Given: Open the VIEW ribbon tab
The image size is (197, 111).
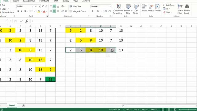Looking at the screenshot, I should coord(75,1).
